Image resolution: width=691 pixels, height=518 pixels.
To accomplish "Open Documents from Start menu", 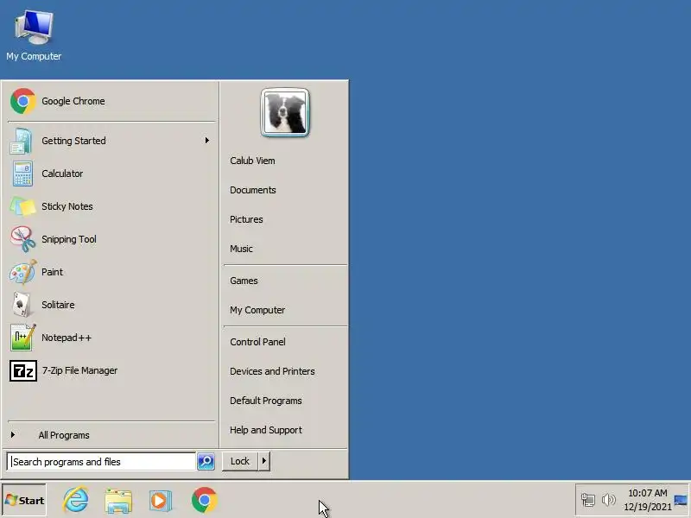I will [x=253, y=190].
